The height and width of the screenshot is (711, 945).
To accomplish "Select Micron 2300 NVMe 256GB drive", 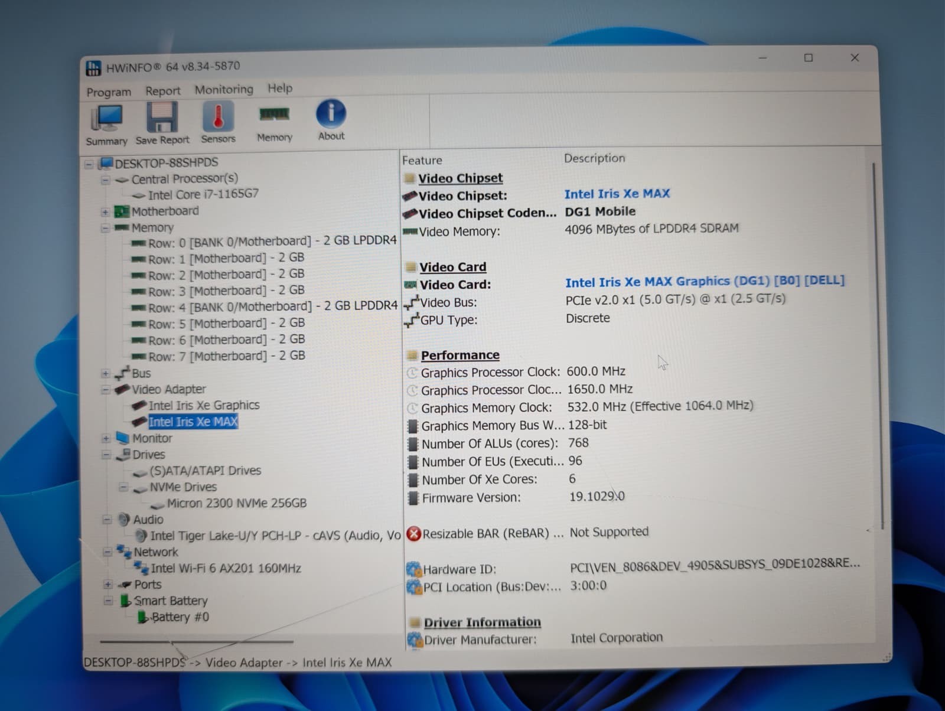I will (237, 503).
